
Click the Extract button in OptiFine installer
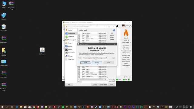click(97, 63)
